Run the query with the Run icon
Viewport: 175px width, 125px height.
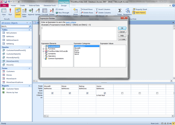tap(10, 12)
